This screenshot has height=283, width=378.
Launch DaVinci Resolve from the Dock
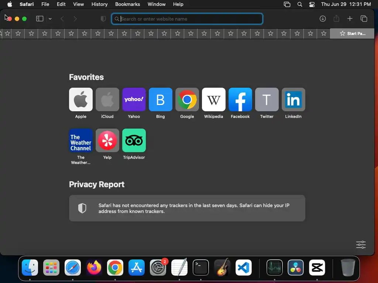point(296,268)
